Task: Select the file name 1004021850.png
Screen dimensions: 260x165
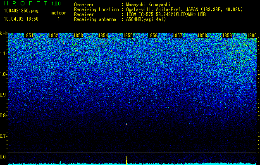Action: tap(21, 11)
